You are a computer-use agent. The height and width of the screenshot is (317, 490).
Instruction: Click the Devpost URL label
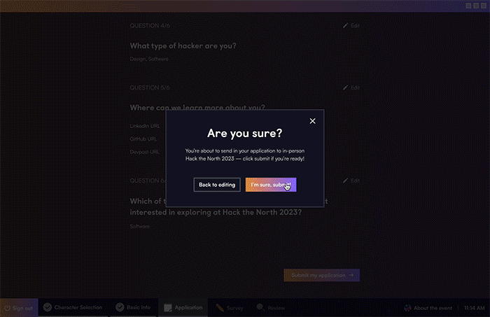point(144,152)
